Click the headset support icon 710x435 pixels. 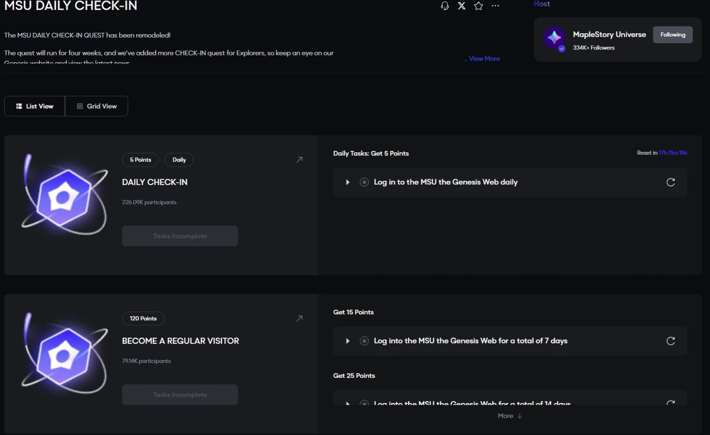pyautogui.click(x=445, y=6)
